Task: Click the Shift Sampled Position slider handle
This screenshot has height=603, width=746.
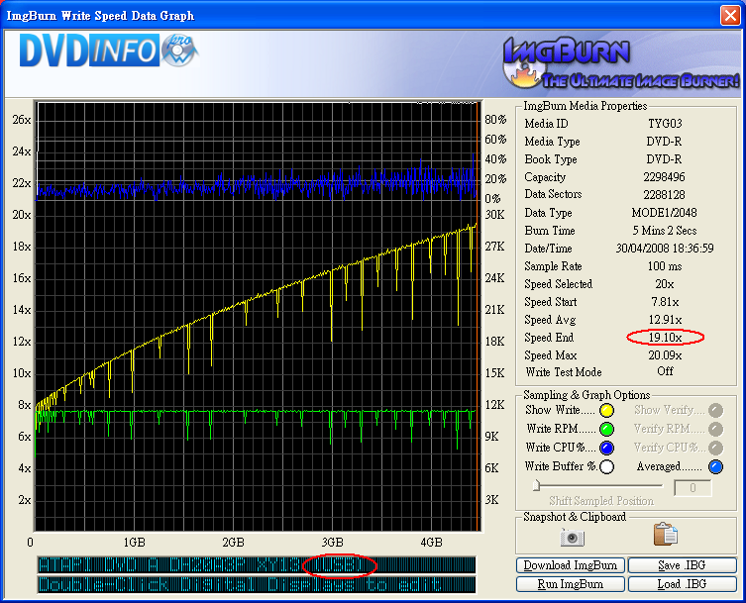Action: tap(537, 485)
